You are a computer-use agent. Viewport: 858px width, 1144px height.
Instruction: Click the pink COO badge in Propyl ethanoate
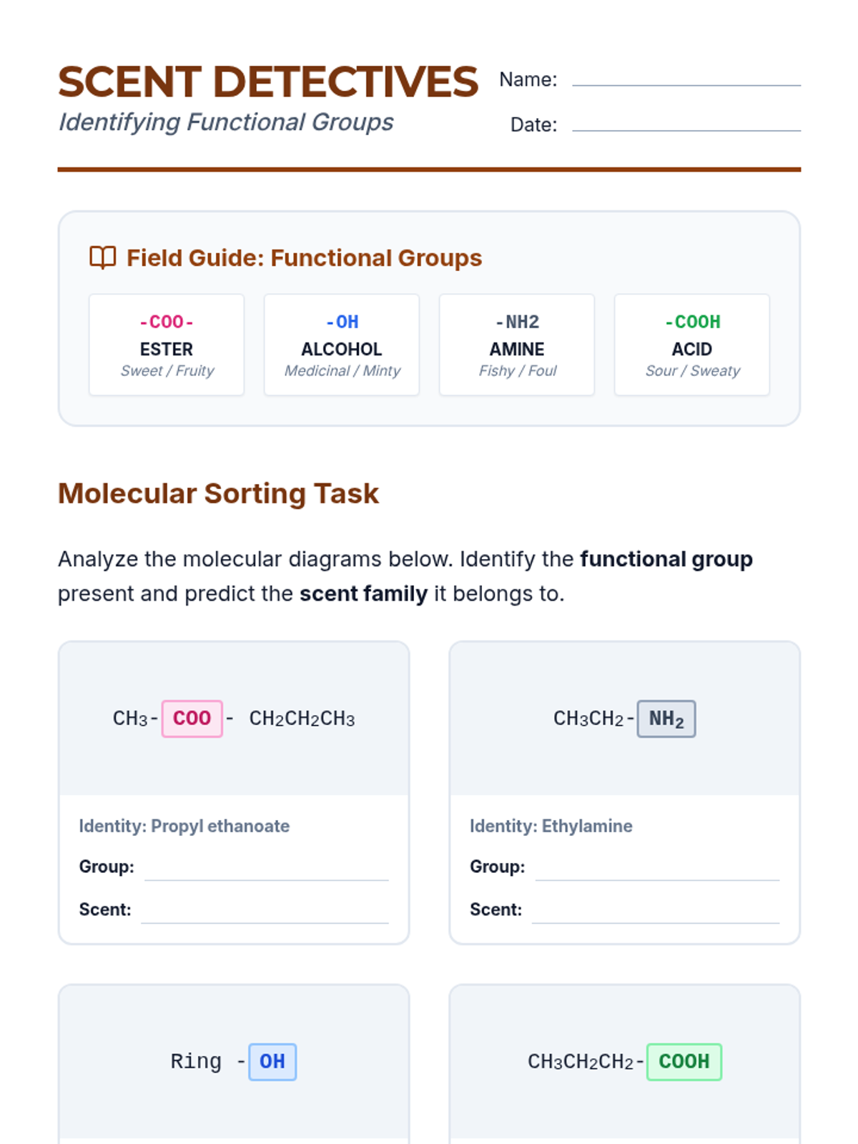[192, 719]
